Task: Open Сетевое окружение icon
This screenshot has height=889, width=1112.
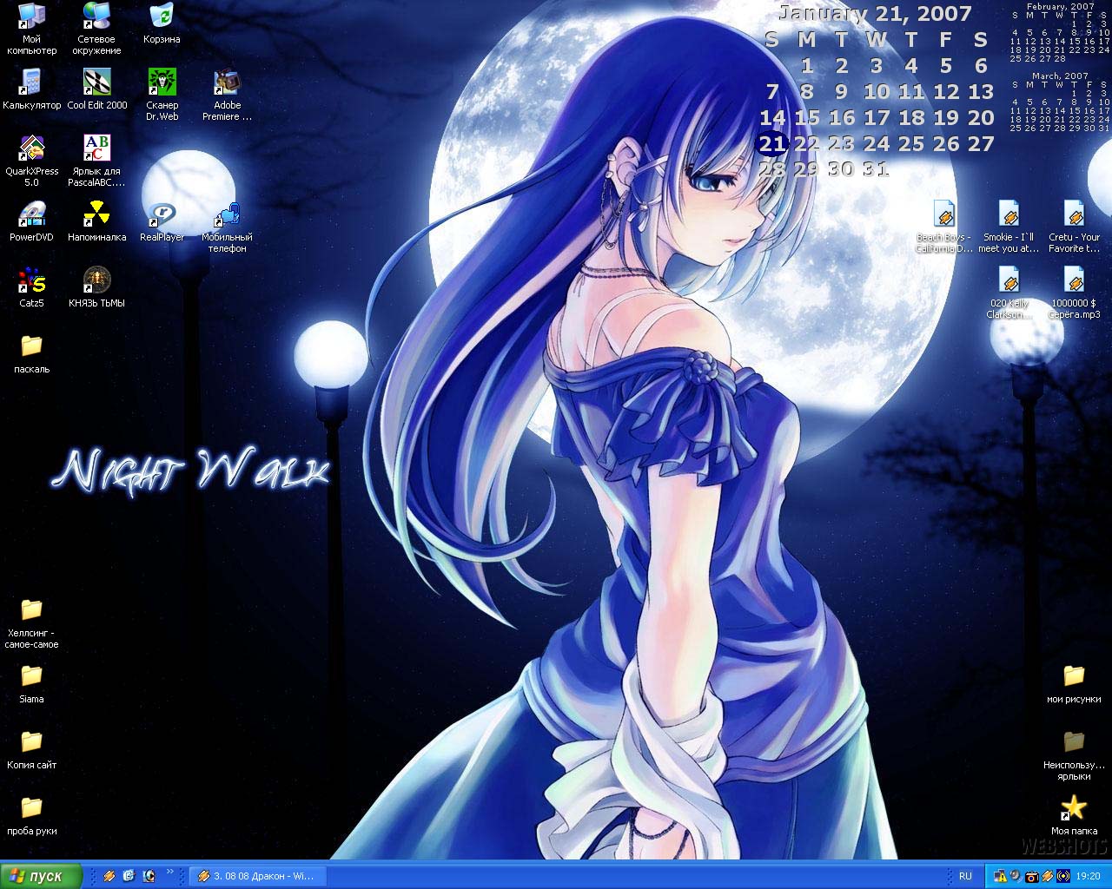Action: (96, 29)
